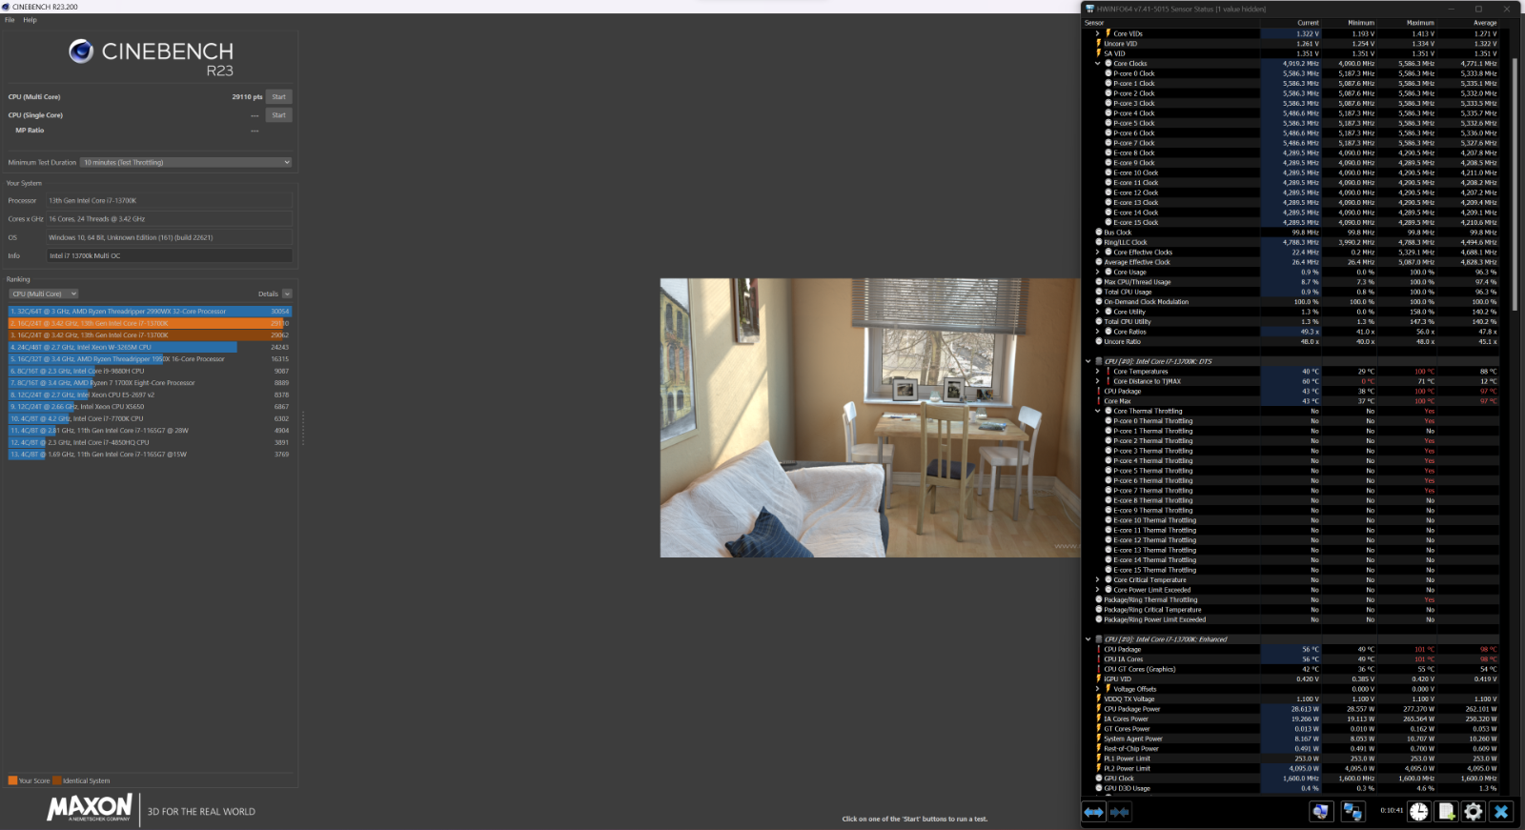Select Intel Core i9-9880H ranking entry
This screenshot has height=830, width=1525.
point(150,371)
